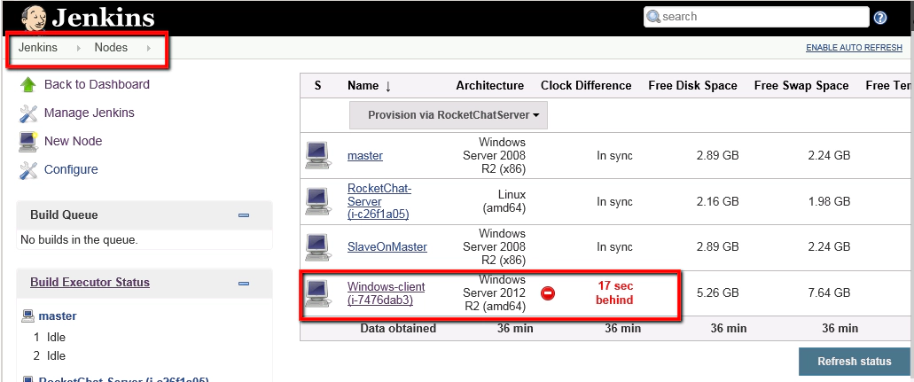This screenshot has height=382, width=914.
Task: Click the SlaveOnMaster row computer icon
Action: click(317, 247)
